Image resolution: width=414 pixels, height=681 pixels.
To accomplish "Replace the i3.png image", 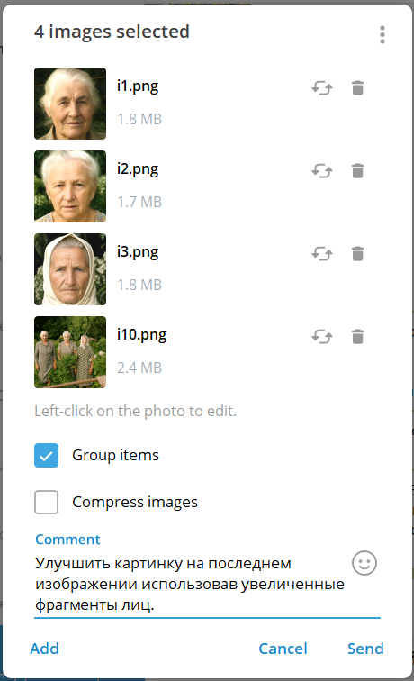I will click(322, 254).
